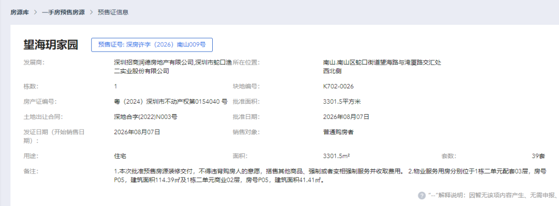559x206 pixels.
Task: Click the 所在位置 label
Action: pyautogui.click(x=246, y=62)
